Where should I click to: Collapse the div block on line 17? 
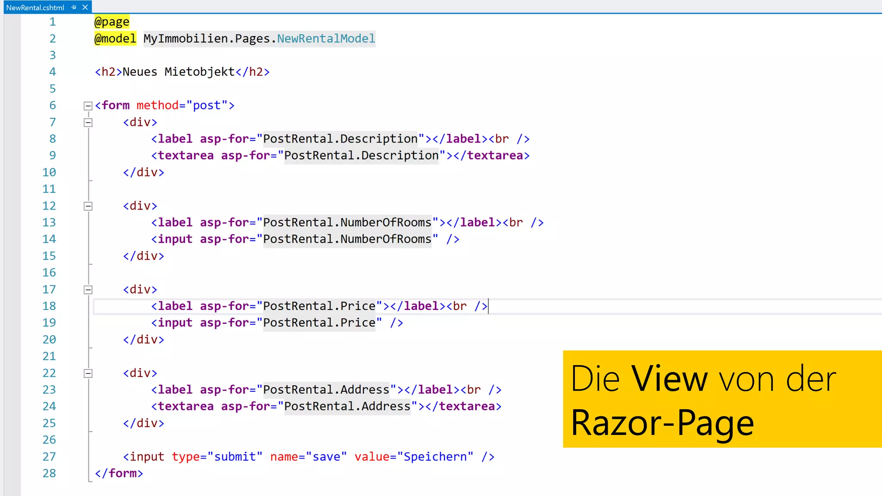point(88,290)
